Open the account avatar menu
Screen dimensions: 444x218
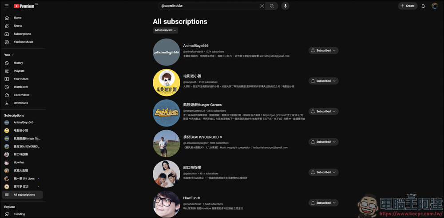[435, 6]
